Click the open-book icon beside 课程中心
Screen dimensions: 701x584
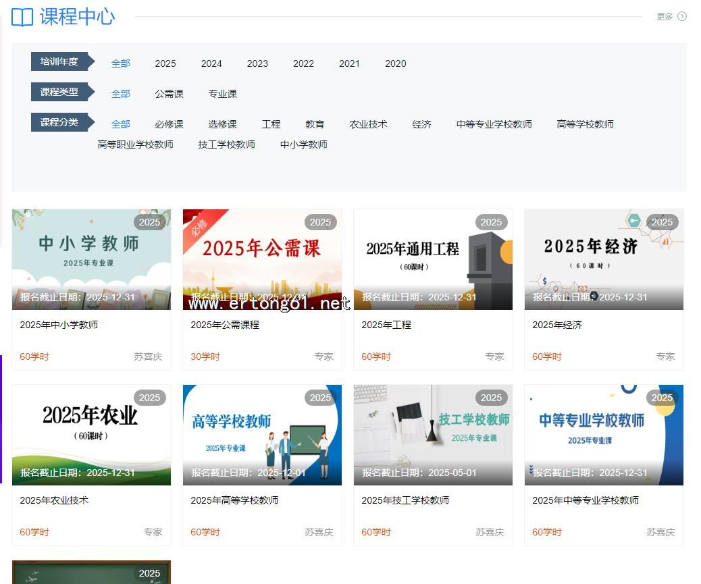click(22, 17)
